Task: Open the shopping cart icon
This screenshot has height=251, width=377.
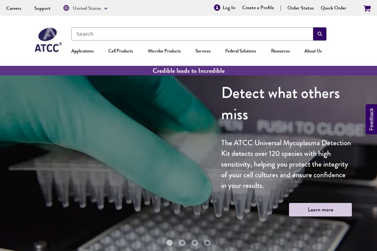Action: click(x=367, y=8)
